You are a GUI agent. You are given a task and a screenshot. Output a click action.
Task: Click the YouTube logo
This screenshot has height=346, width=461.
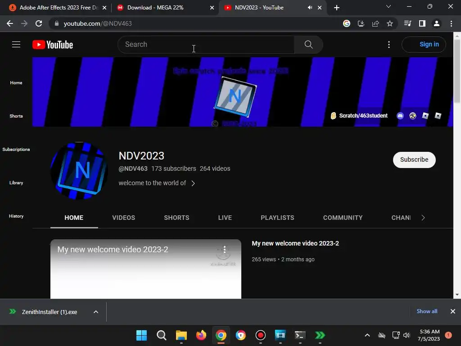(53, 45)
